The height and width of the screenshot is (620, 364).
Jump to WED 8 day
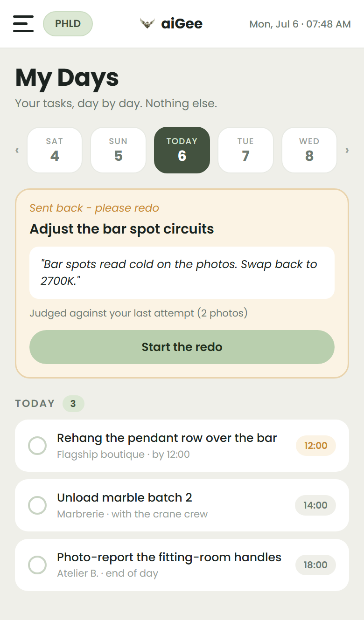(x=309, y=150)
